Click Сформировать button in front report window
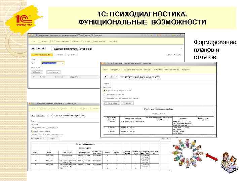242x181 pixels. point(111,103)
